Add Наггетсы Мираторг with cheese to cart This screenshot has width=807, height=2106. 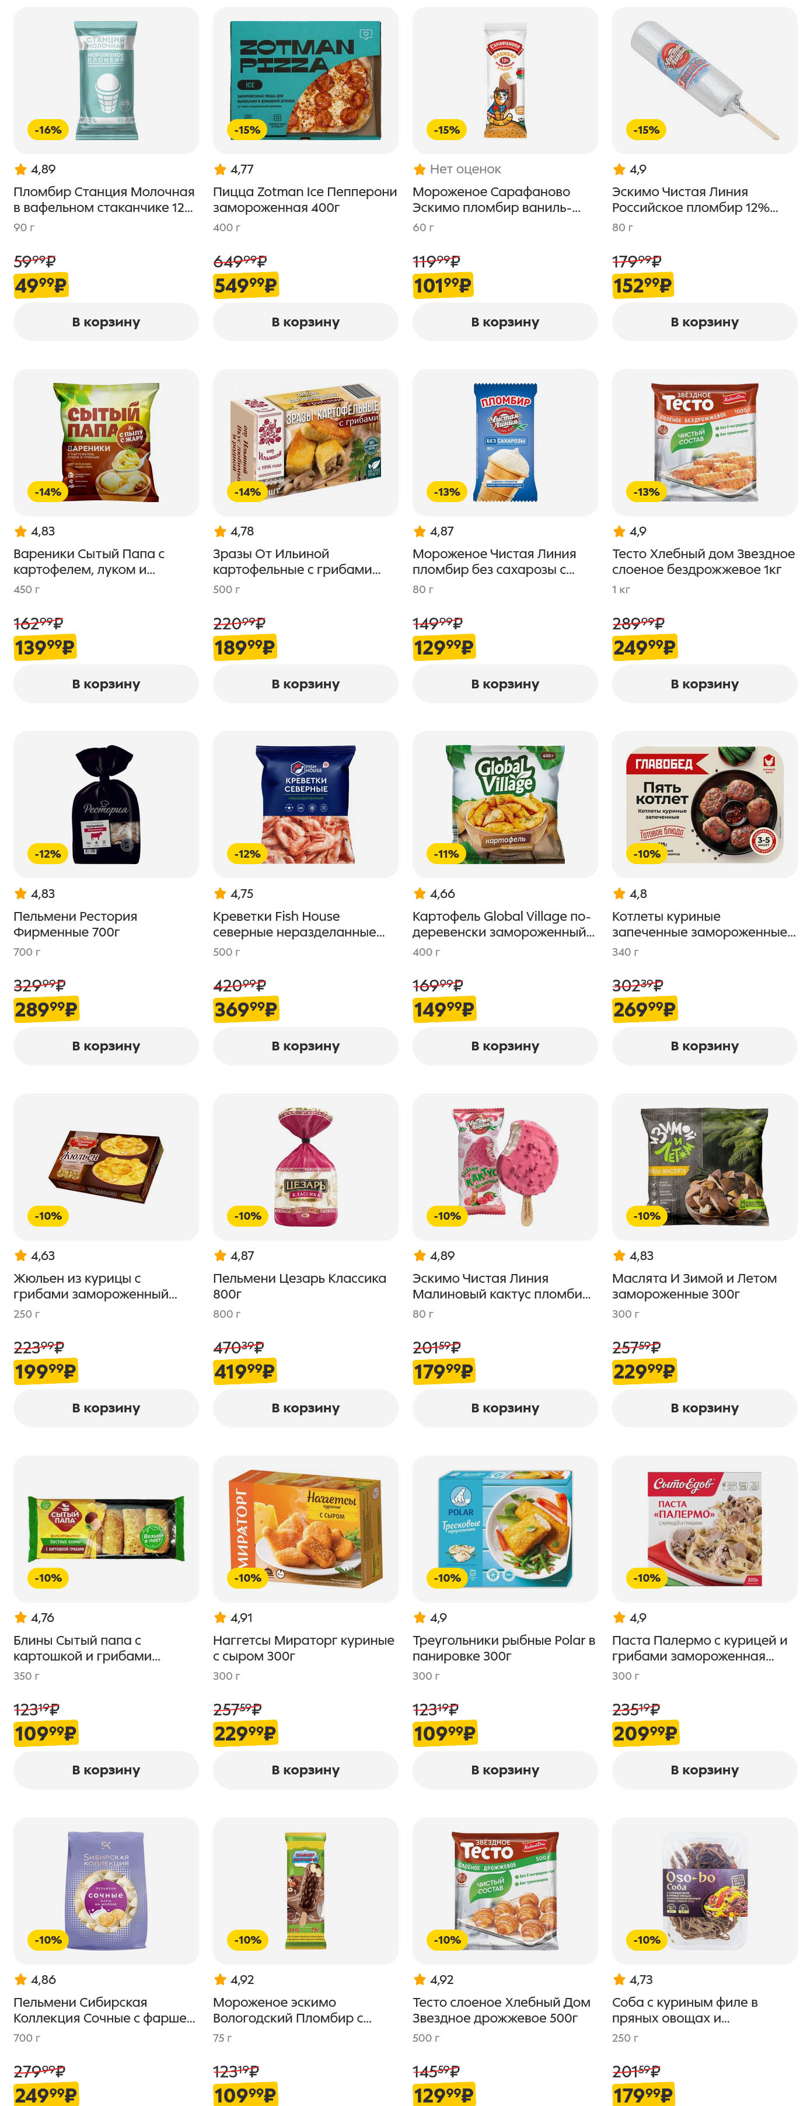pyautogui.click(x=305, y=1770)
